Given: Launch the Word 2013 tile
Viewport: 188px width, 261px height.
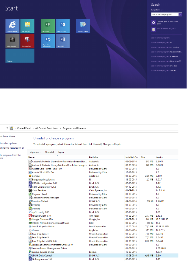Looking at the screenshot, I should 62,41.
